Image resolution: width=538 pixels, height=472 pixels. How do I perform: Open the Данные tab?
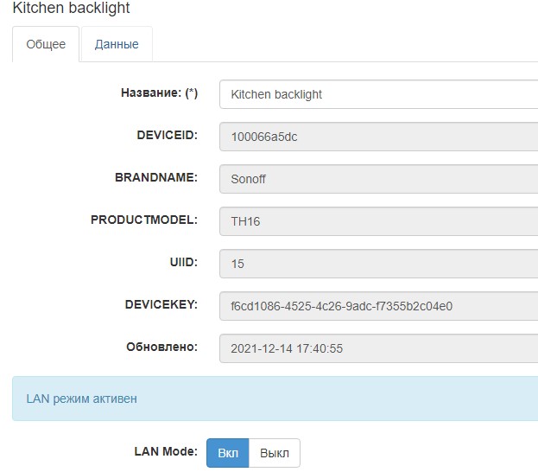click(x=117, y=44)
